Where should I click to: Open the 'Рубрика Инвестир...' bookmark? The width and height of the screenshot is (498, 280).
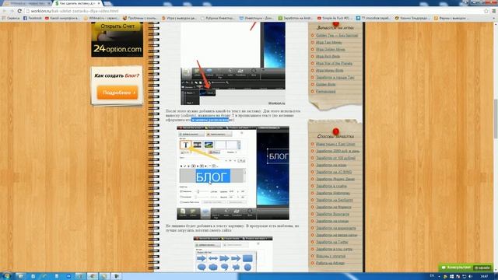pyautogui.click(x=218, y=18)
